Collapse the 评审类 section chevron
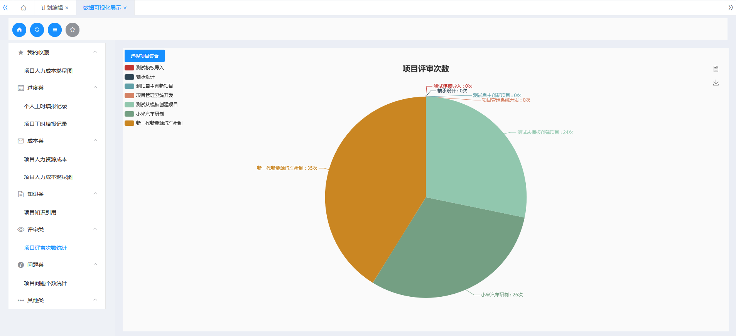This screenshot has width=736, height=336. coord(95,229)
